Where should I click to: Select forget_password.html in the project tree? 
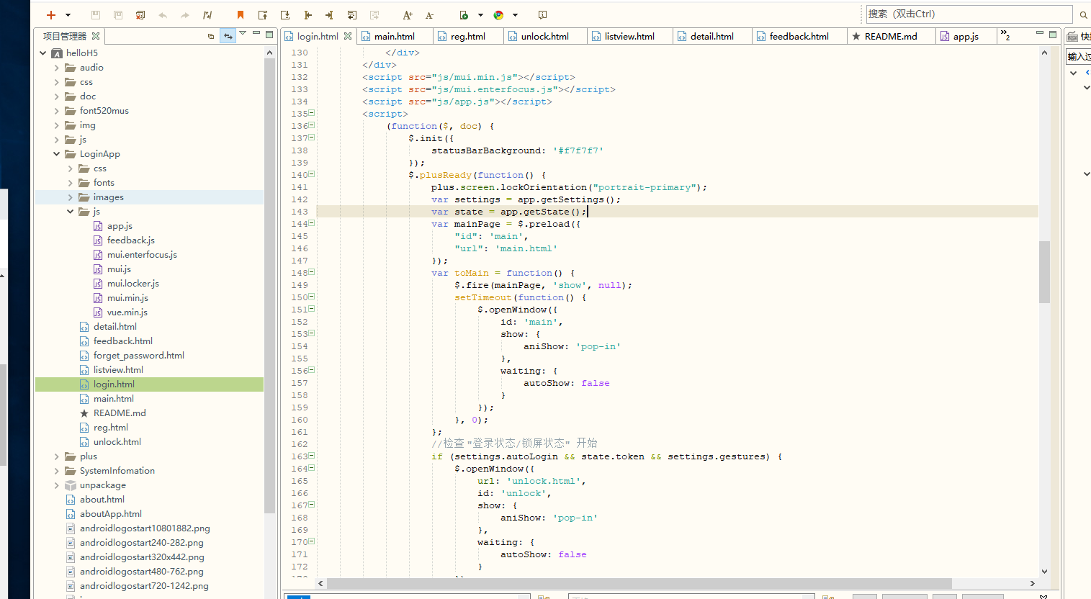(x=138, y=355)
